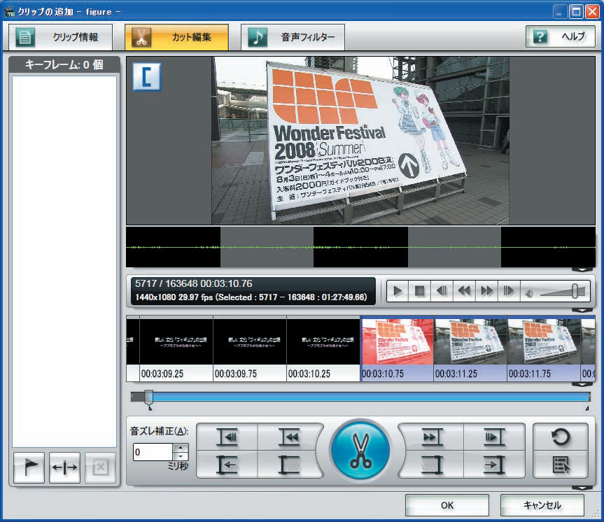Click the rewind-to-start-marker button

tap(290, 437)
